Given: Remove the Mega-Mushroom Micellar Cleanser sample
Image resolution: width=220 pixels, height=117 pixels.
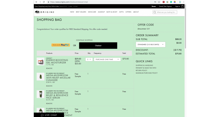Looking at the screenshot, I should (x=49, y=86).
